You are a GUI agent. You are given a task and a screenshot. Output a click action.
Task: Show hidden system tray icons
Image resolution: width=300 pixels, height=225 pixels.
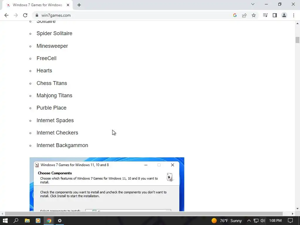[249, 221]
